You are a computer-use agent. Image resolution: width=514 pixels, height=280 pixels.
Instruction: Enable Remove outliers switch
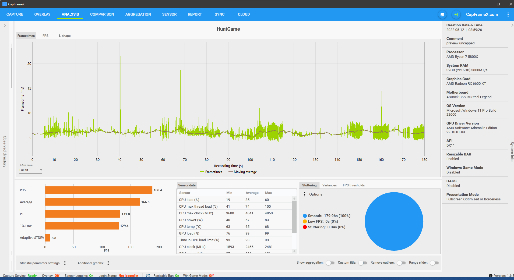[401, 263]
